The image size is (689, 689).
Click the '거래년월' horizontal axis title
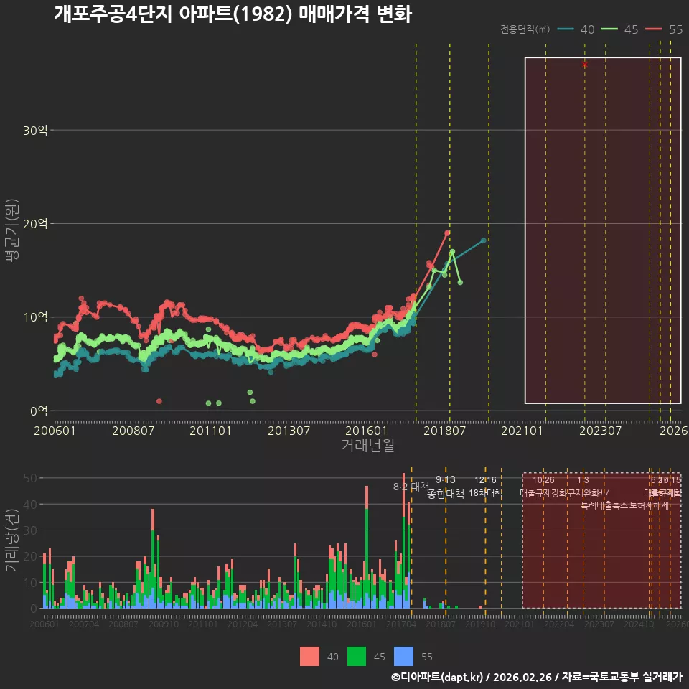point(367,445)
